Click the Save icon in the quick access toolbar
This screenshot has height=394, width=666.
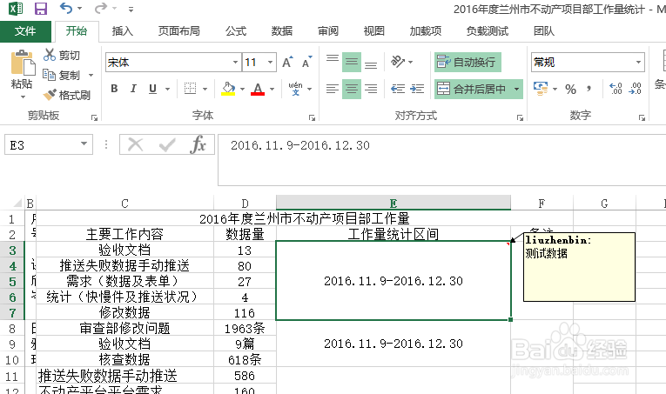[41, 9]
